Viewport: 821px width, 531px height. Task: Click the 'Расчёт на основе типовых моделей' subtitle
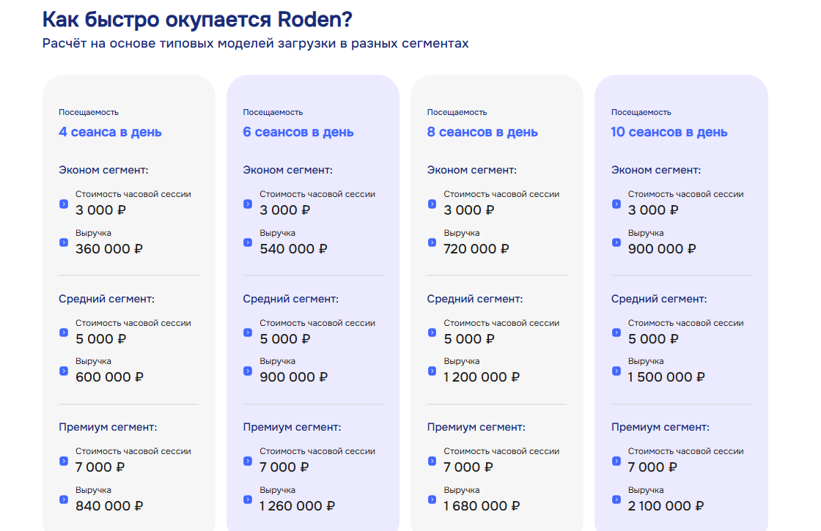pos(255,43)
